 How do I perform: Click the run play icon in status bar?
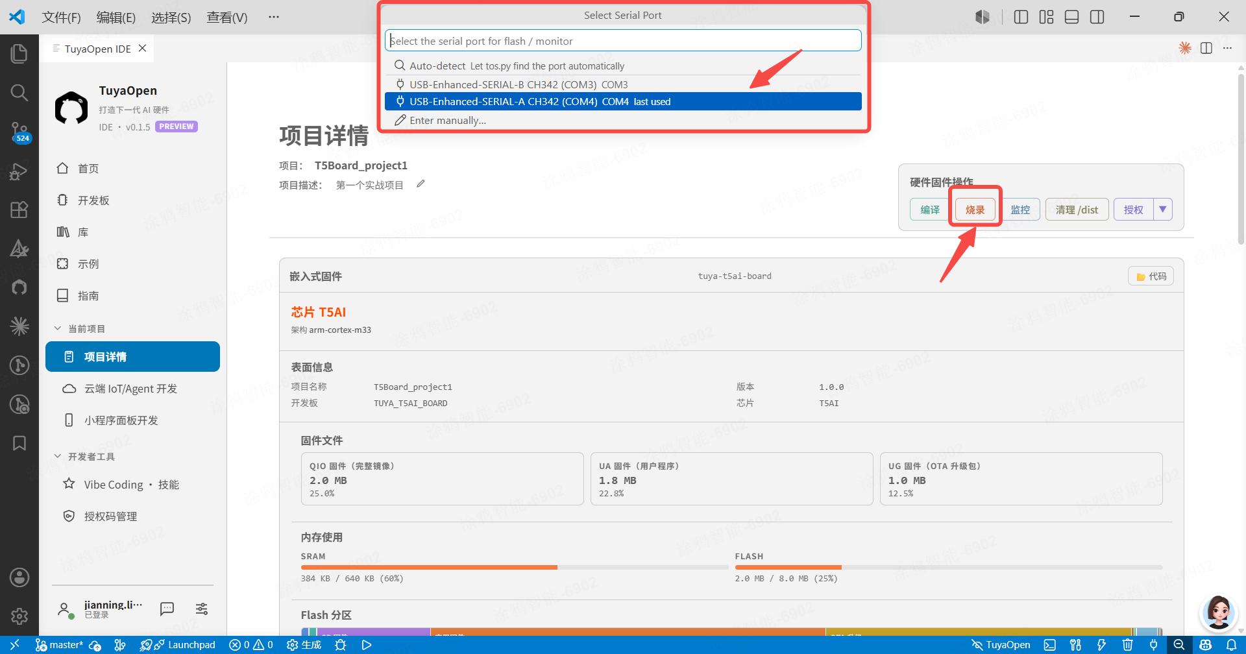tap(367, 645)
